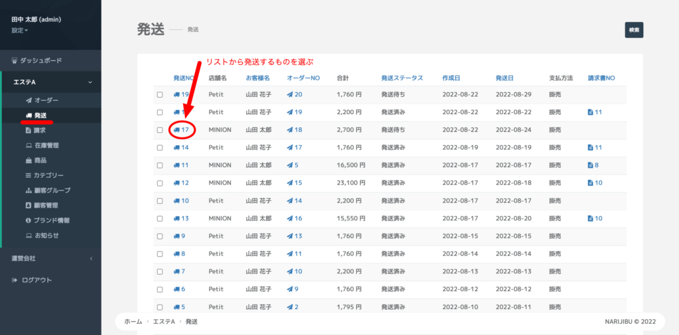Viewport: 679px width, 335px height.
Task: Open order 20 paper plane link
Action: 294,95
